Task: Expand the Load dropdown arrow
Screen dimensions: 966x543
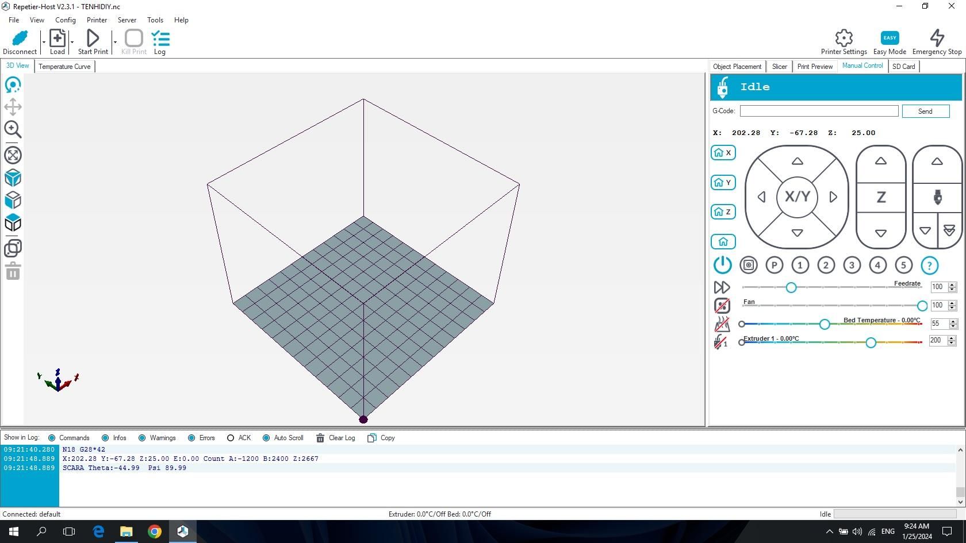Action: click(72, 42)
